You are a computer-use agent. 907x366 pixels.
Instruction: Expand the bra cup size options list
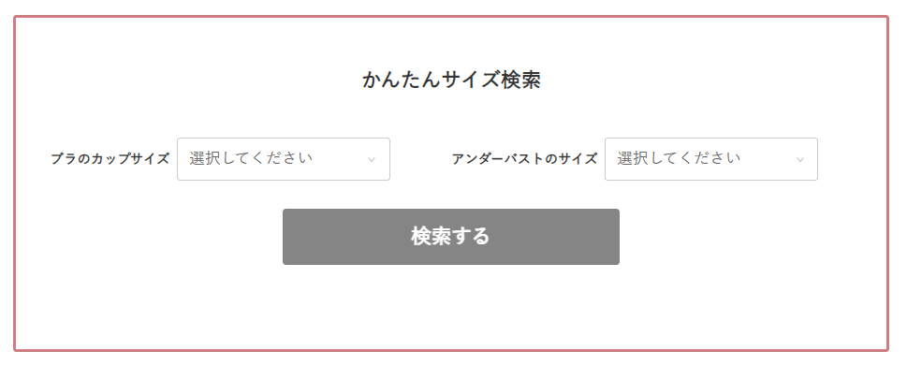click(x=284, y=159)
